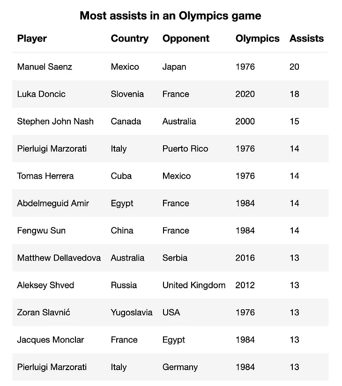Click the Zoran Slavnić player name
Viewport: 342px width, 386px height.
pyautogui.click(x=44, y=312)
